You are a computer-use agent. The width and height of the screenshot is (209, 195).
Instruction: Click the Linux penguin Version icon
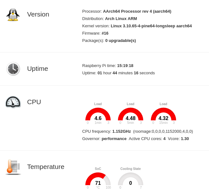[13, 15]
